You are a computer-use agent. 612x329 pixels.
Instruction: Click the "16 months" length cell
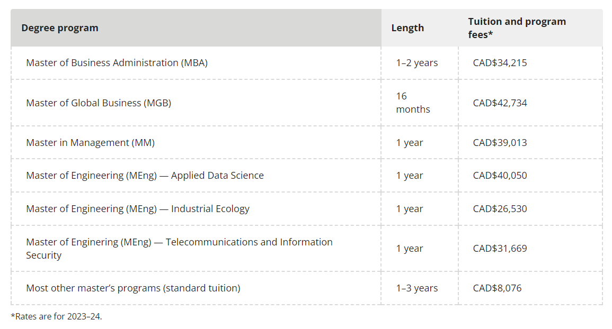click(x=413, y=103)
